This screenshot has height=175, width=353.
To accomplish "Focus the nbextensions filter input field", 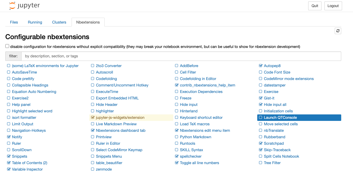I will tap(181, 56).
